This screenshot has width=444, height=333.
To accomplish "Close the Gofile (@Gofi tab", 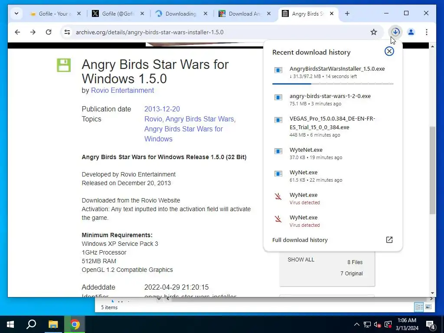I will [142, 13].
